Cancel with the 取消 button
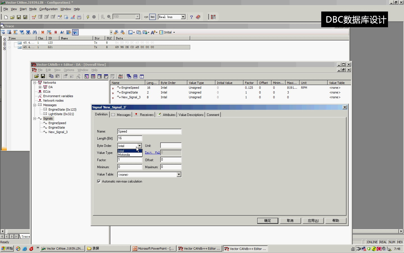This screenshot has height=253, width=404. [x=290, y=221]
